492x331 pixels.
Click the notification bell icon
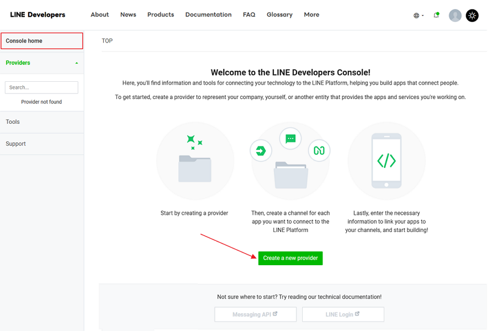coord(436,15)
